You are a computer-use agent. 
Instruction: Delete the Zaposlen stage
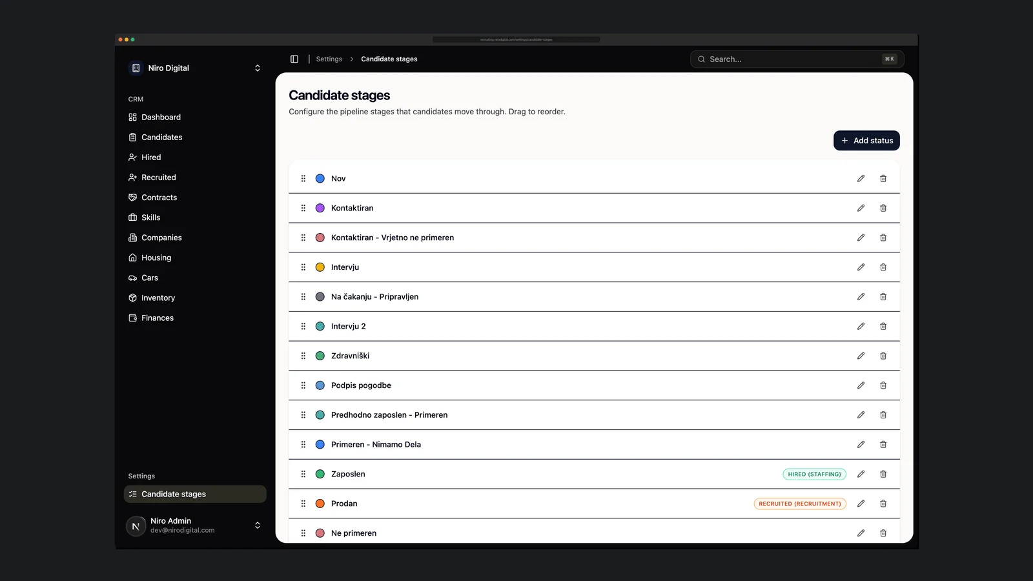pos(883,474)
